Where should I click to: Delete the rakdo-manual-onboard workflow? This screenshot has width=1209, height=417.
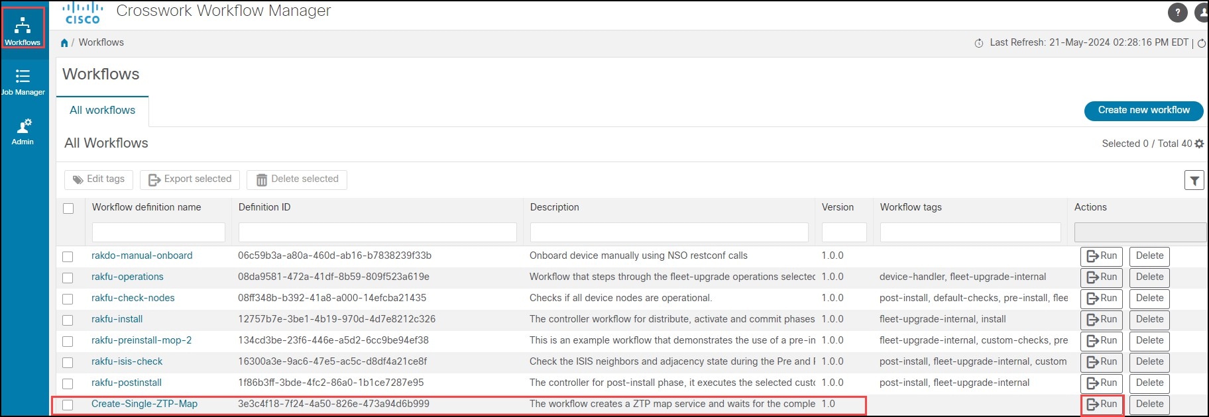tap(1149, 256)
